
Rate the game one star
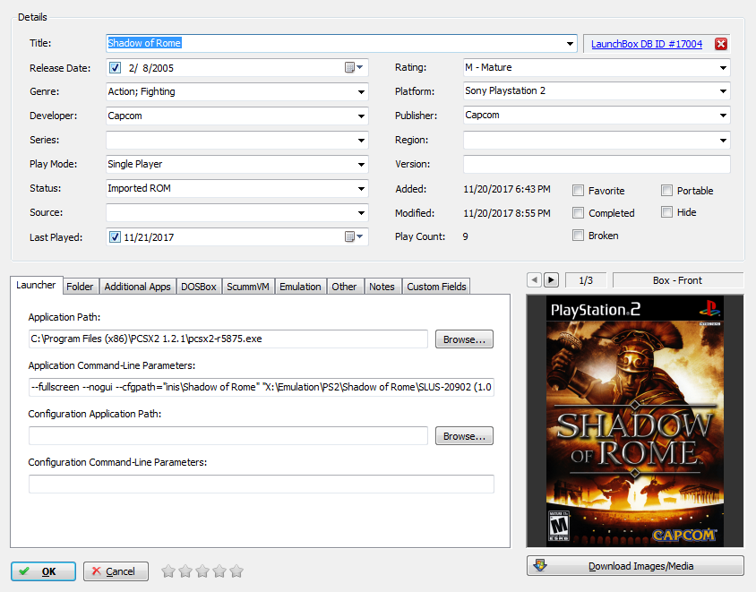168,571
